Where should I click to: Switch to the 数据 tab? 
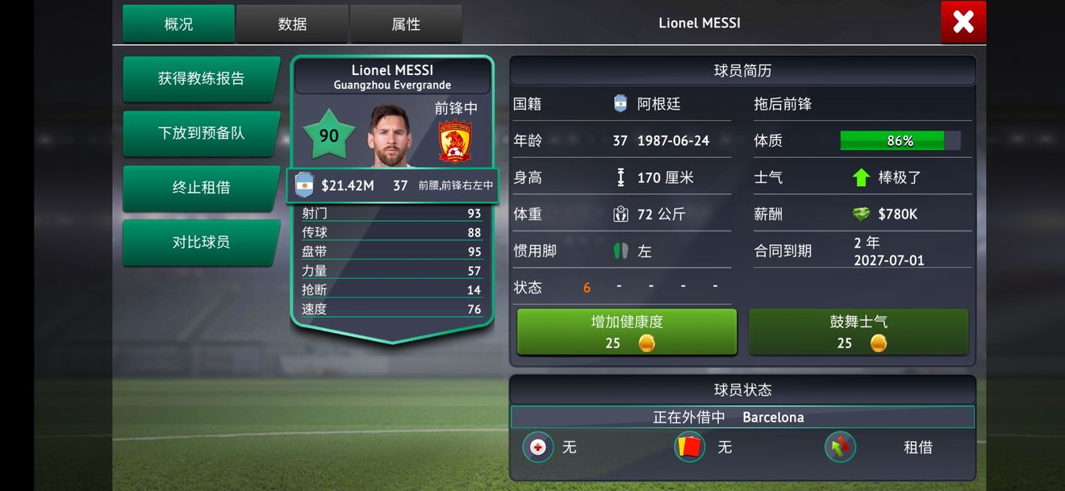tap(292, 24)
